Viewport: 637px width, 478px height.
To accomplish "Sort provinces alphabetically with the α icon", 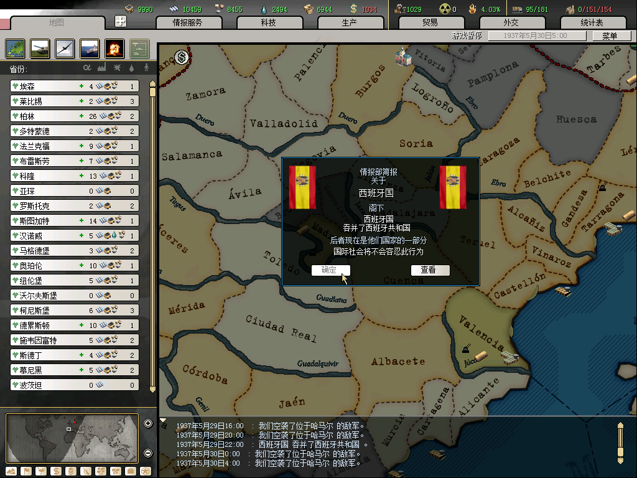I will click(87, 67).
